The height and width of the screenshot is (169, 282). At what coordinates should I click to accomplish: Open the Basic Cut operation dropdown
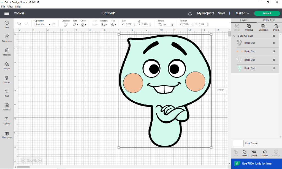[42, 24]
